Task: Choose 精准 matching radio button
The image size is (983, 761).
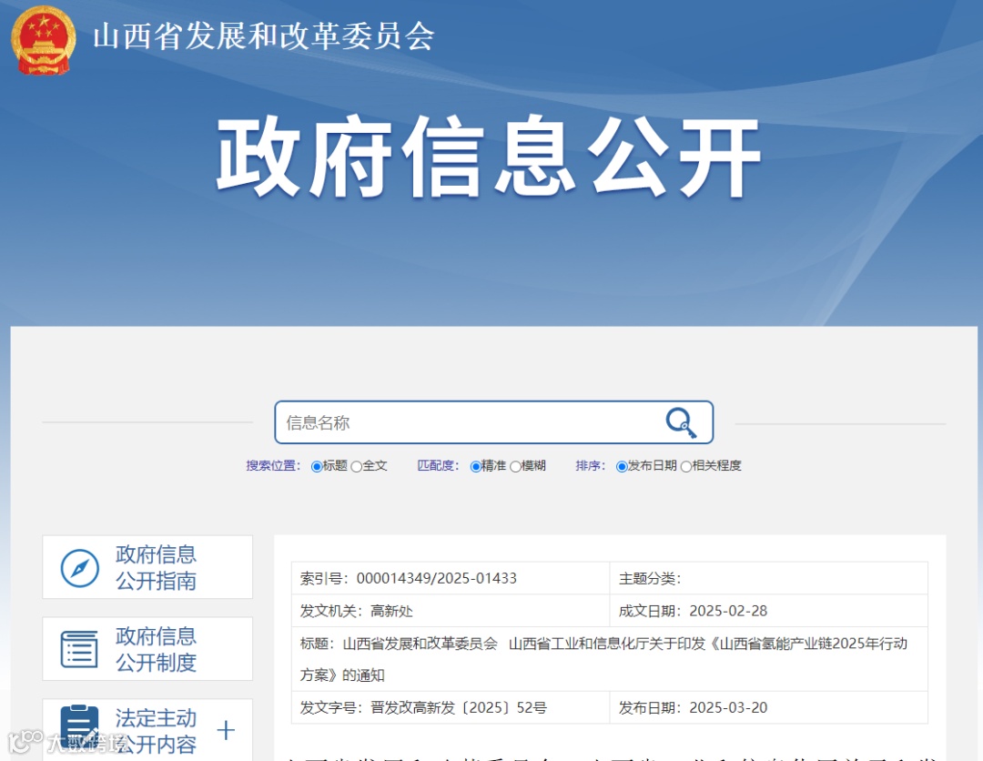Action: pyautogui.click(x=475, y=466)
